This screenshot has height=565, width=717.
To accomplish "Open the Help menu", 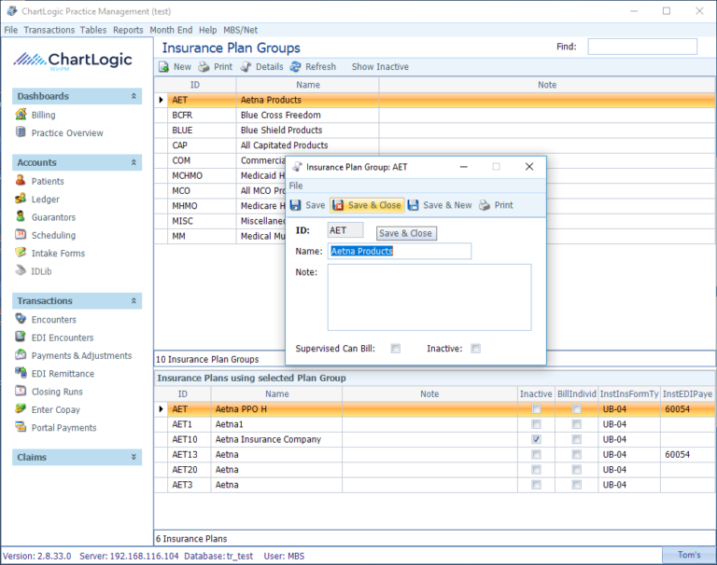I will click(207, 30).
